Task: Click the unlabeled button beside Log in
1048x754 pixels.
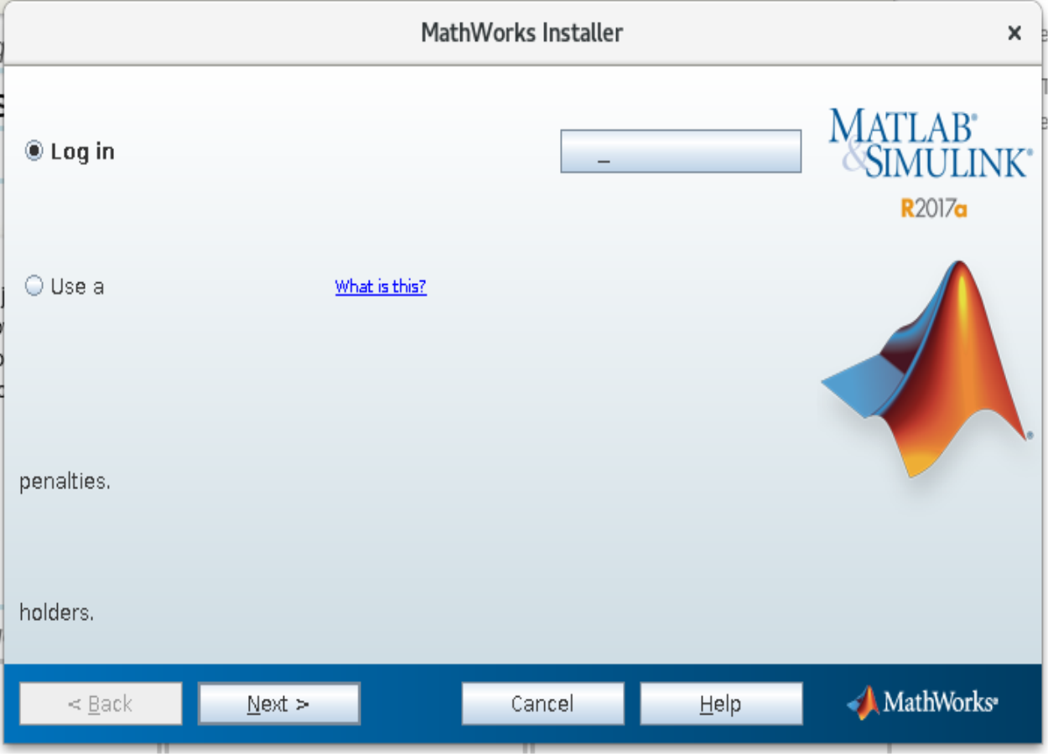Action: click(681, 152)
